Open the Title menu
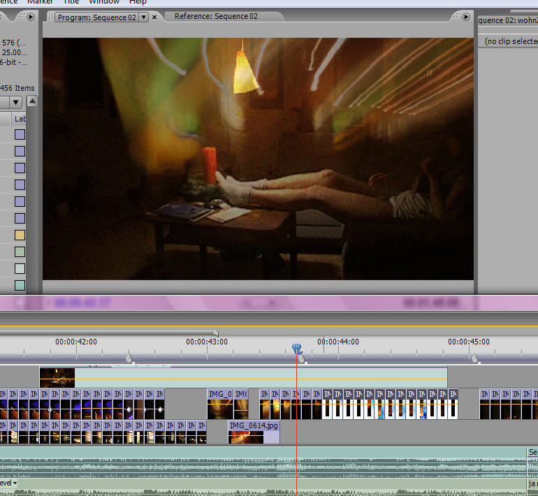Image resolution: width=538 pixels, height=496 pixels. 71,2
